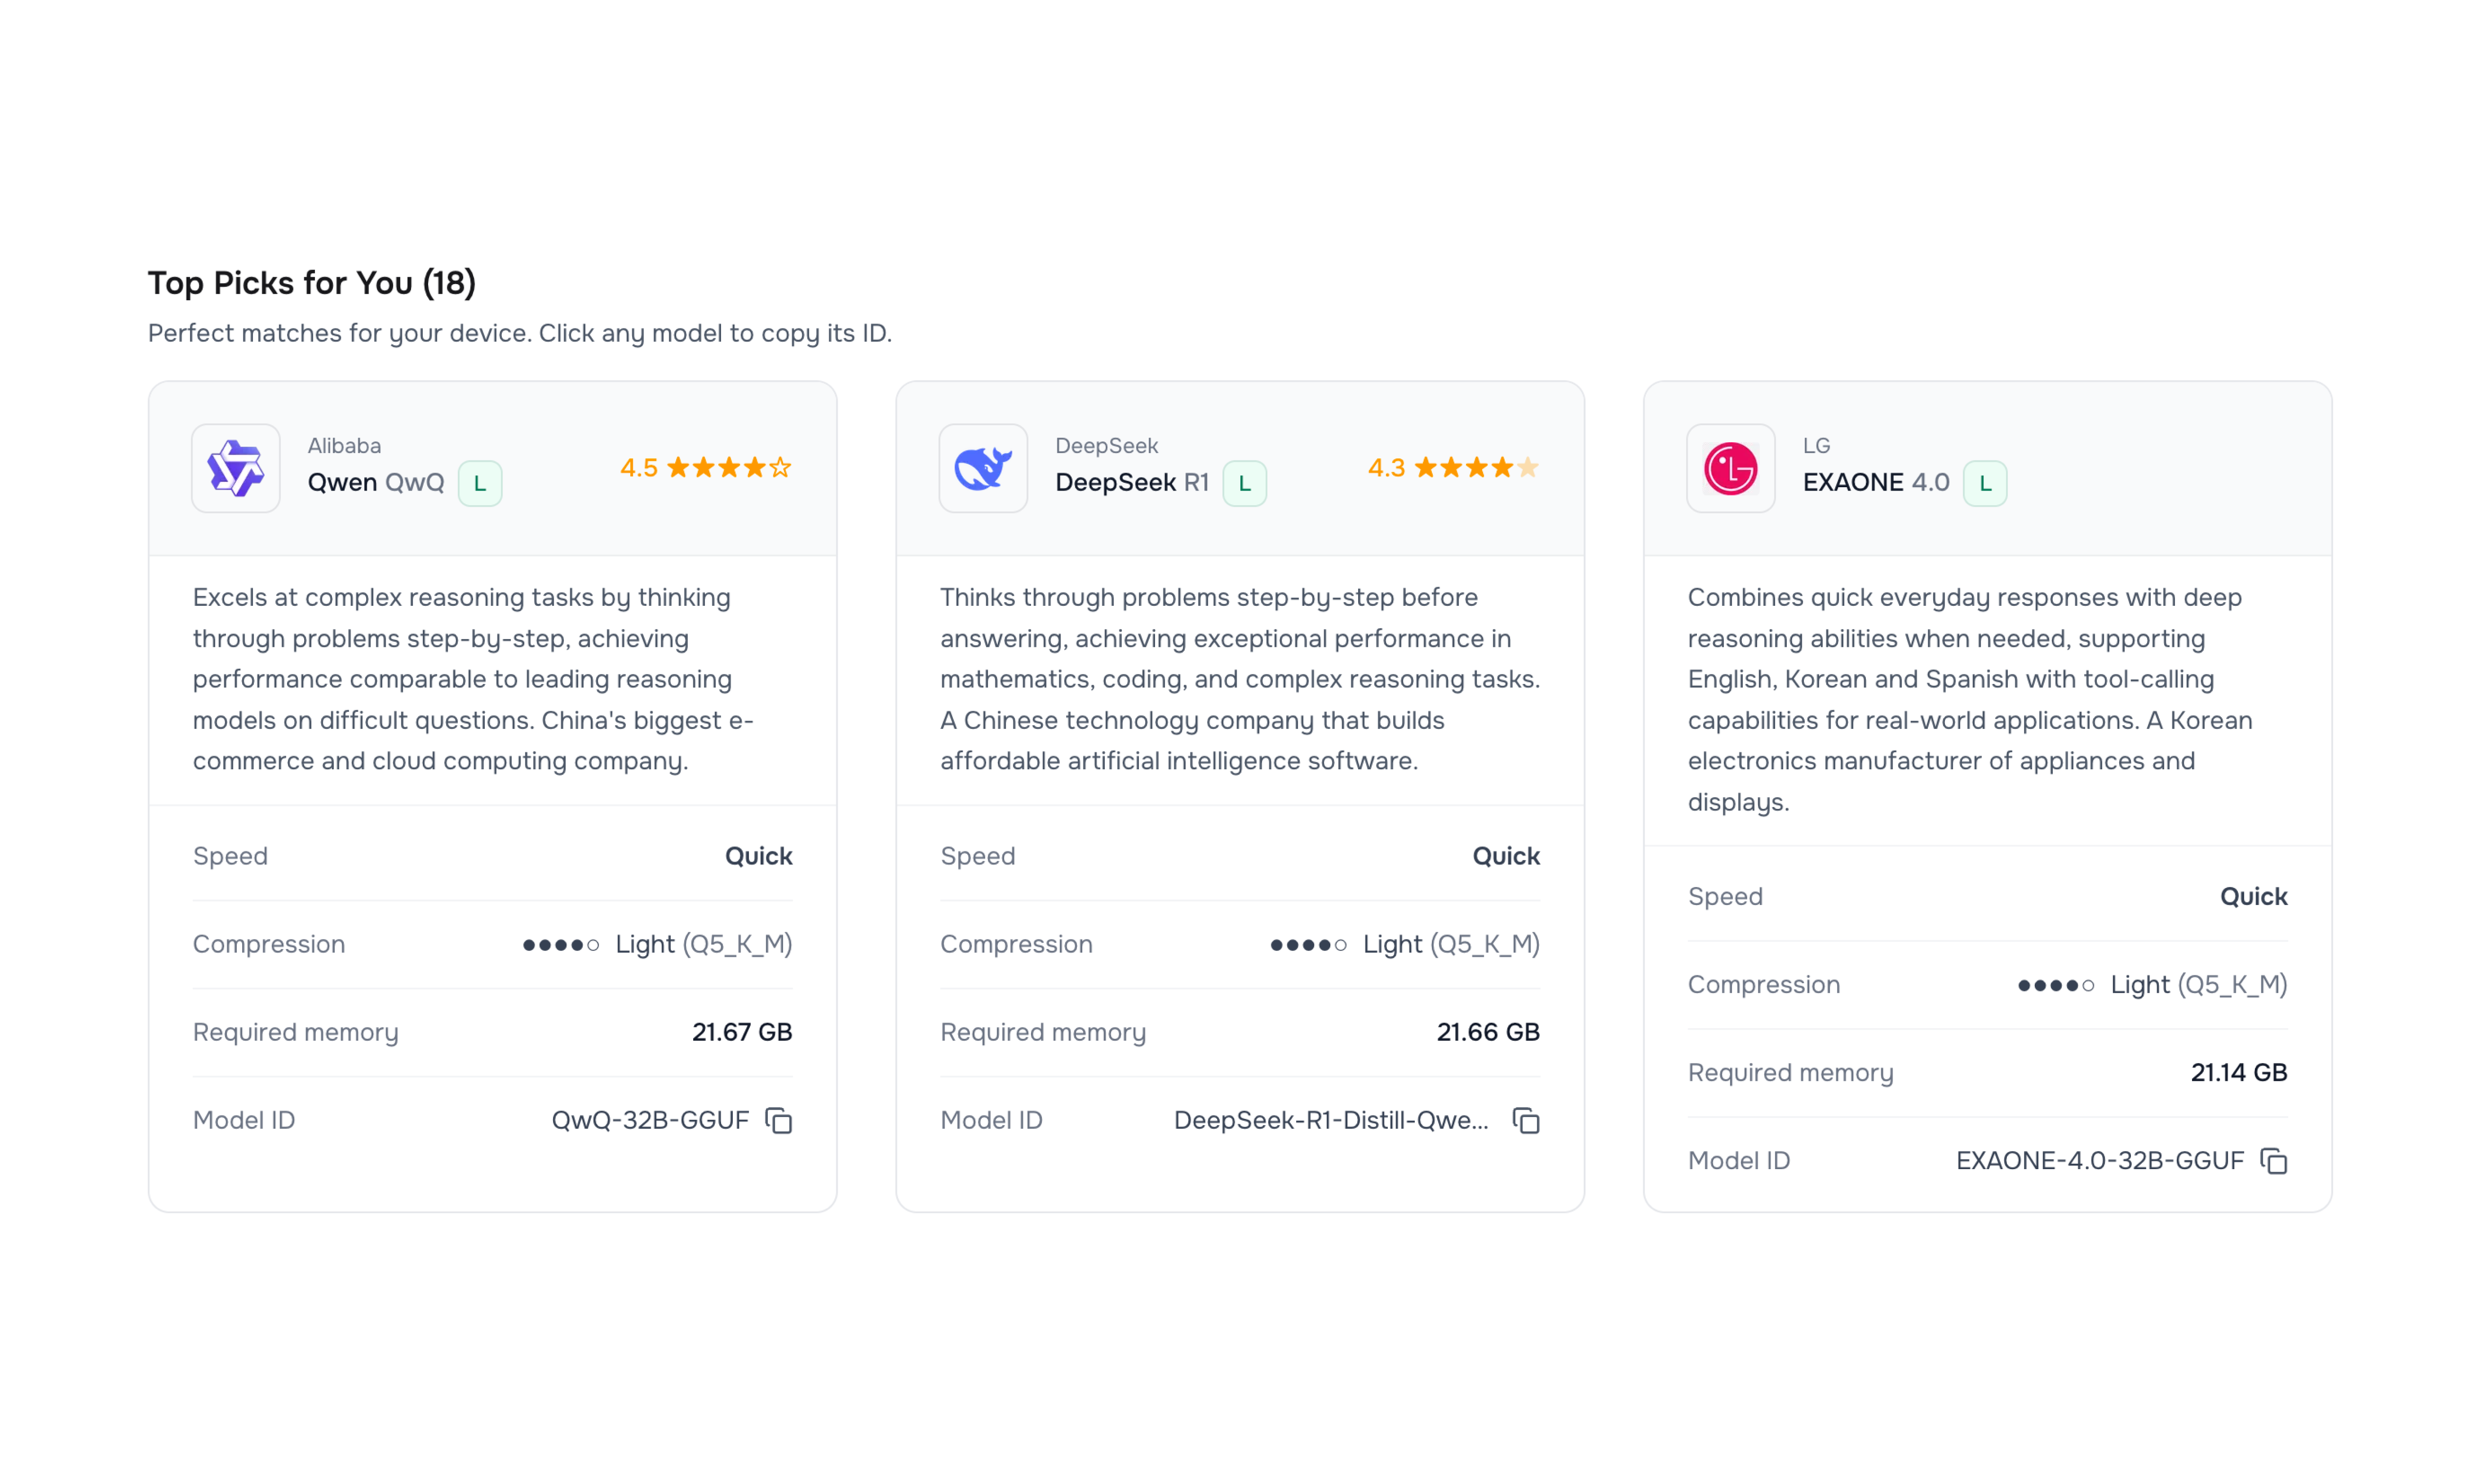Copy the QwQ-32B-GGUF model ID icon
2480x1484 pixels.
[779, 1121]
